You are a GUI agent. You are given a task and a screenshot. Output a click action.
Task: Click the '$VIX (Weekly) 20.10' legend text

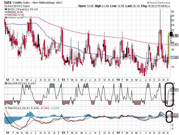23,9
